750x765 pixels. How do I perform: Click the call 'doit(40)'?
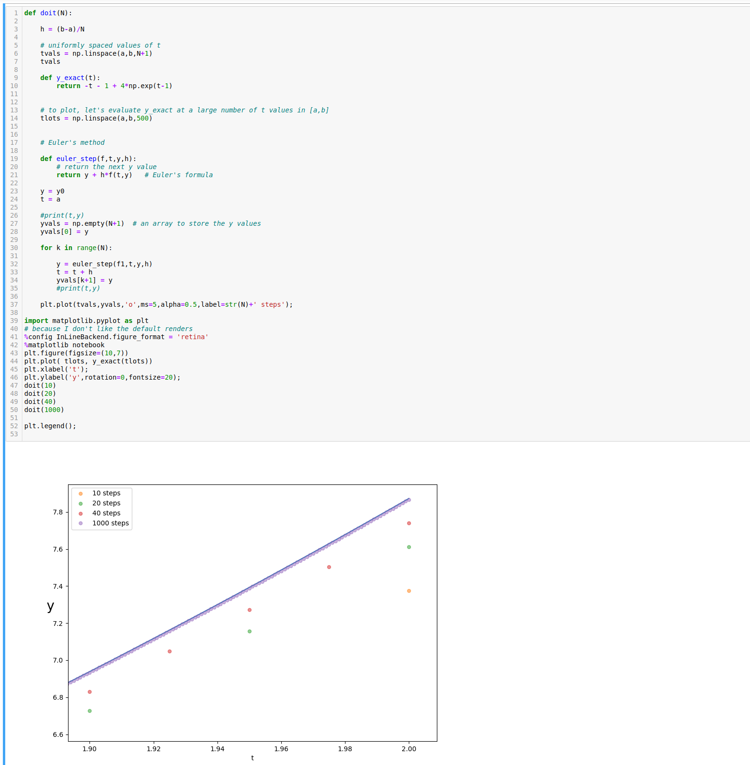pos(40,402)
